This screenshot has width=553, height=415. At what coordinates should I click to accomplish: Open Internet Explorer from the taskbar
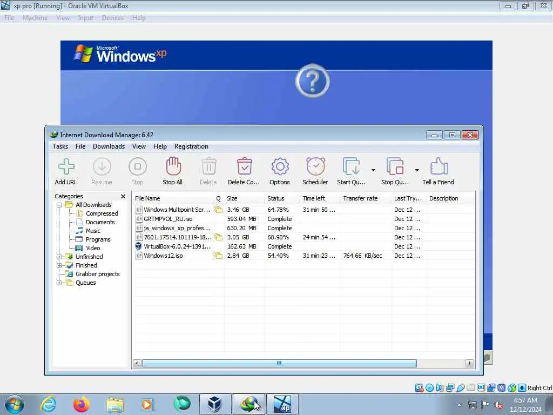pyautogui.click(x=48, y=404)
